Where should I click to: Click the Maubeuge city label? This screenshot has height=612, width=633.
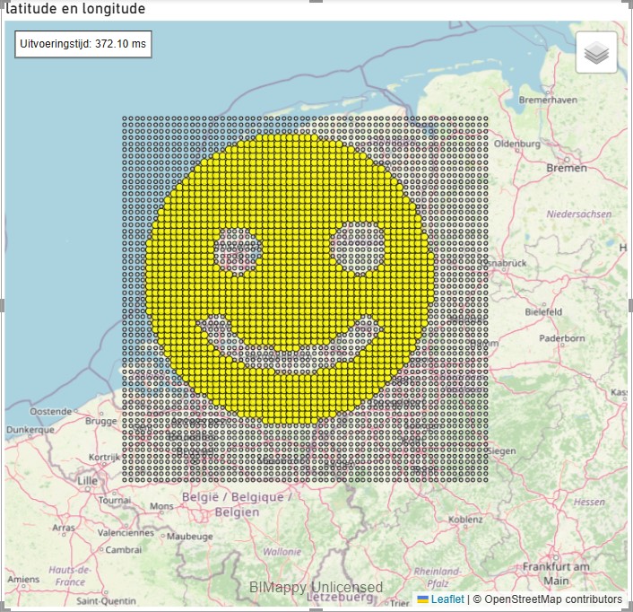190,537
